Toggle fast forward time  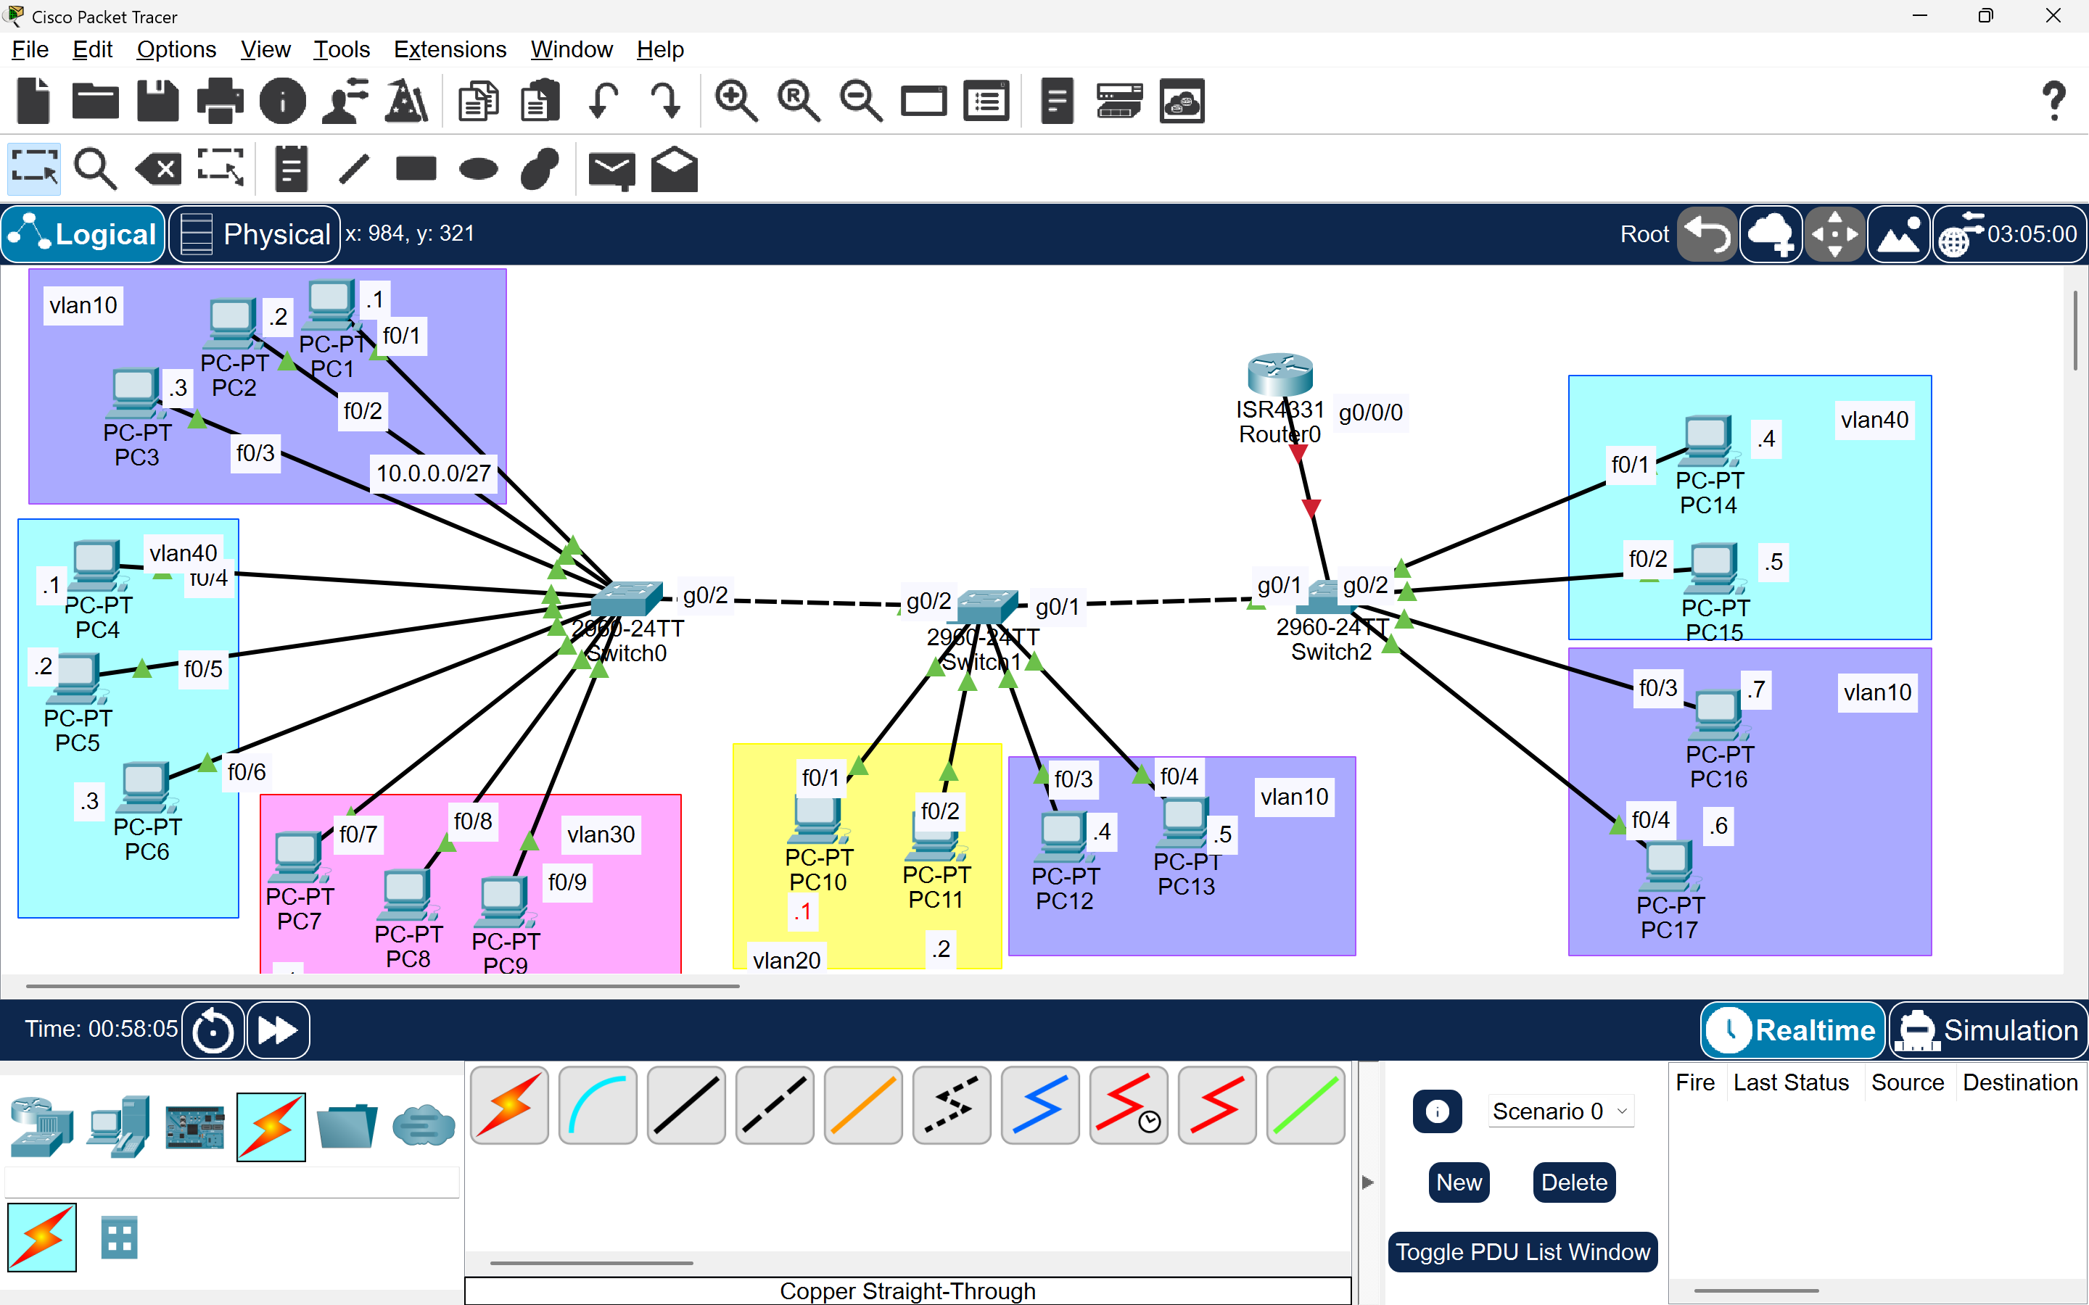tap(276, 1029)
